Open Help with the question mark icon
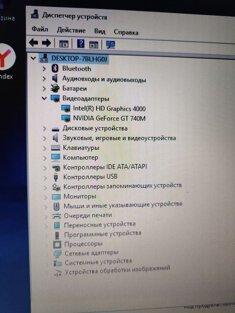This screenshot has height=313, width=235. click(x=81, y=43)
